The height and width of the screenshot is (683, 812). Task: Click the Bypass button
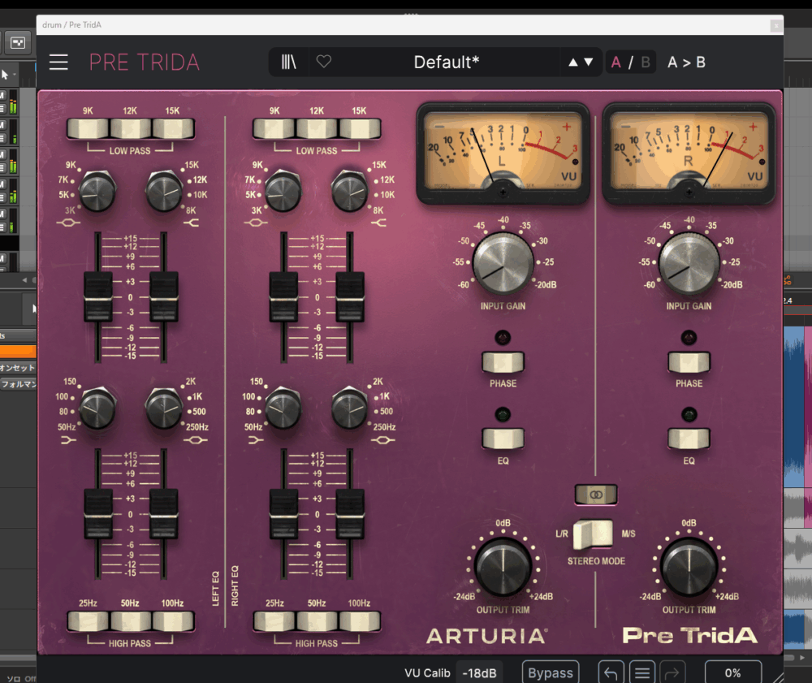[550, 672]
